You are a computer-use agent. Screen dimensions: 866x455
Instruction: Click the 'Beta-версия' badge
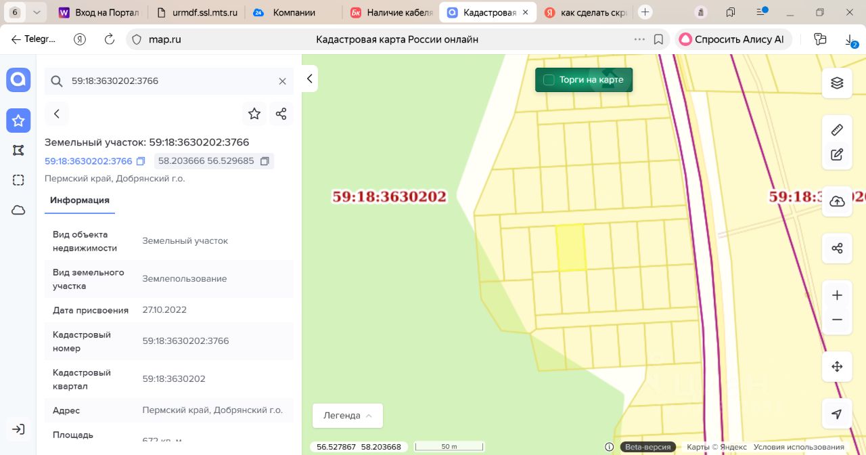[648, 447]
